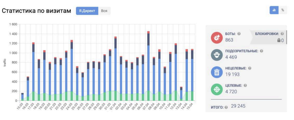
Task: Click the tallest bar for 07.04
Action: pos(148,66)
